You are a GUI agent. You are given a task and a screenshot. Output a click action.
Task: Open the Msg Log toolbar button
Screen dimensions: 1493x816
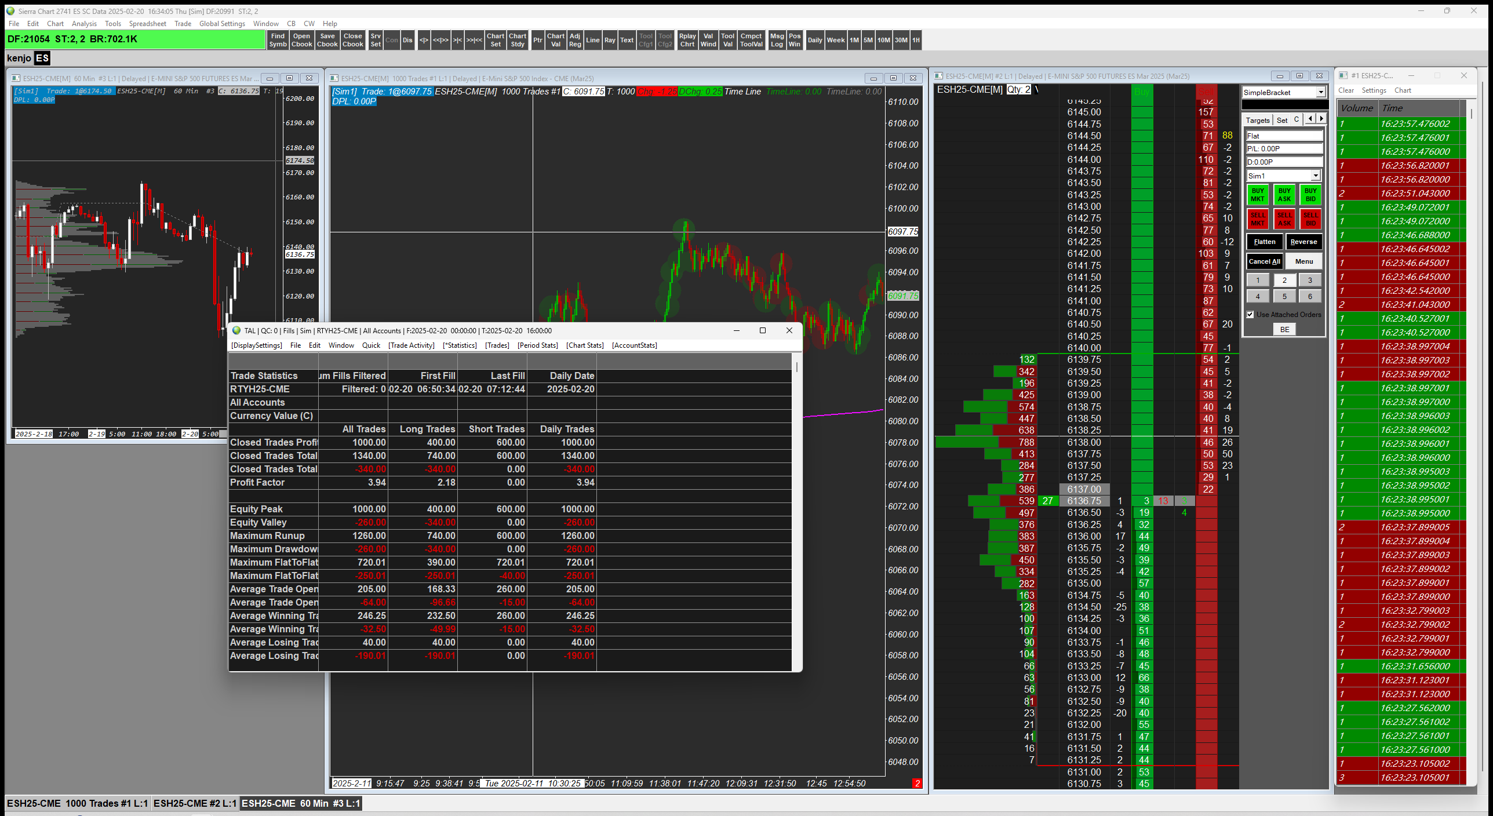[x=776, y=40]
